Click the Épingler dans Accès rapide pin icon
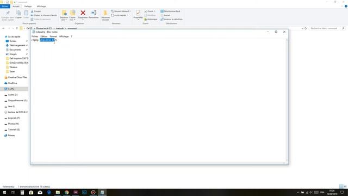Viewport: 348px width, 196px height. click(x=8, y=13)
